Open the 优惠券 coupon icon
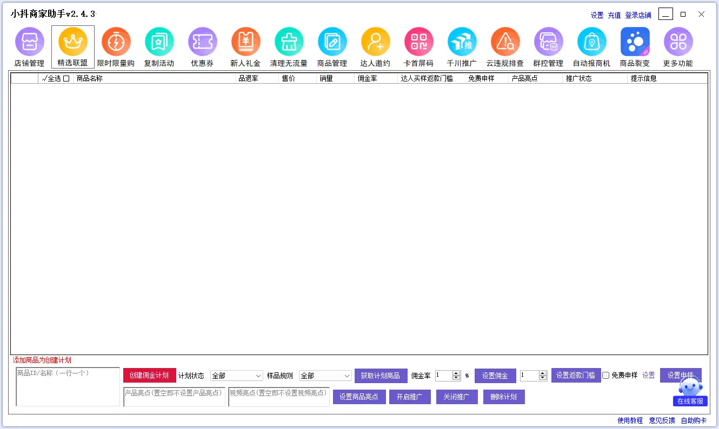The height and width of the screenshot is (429, 719). click(202, 42)
